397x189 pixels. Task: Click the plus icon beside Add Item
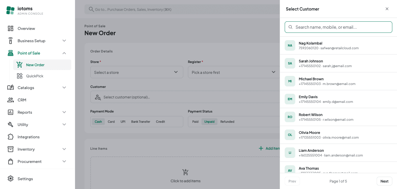coord(261,148)
